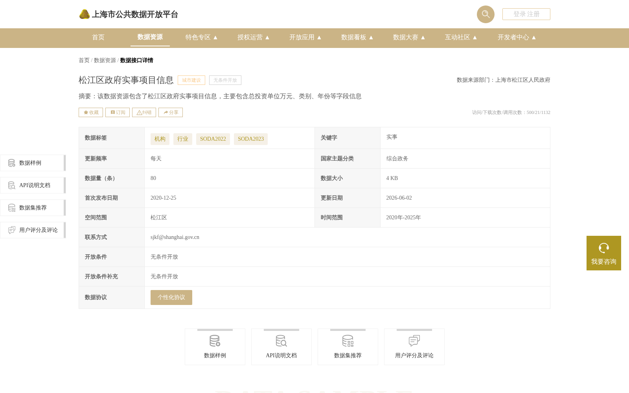This screenshot has width=629, height=393.
Task: Open 数据样例 from the left sidebar
Action: (33, 163)
